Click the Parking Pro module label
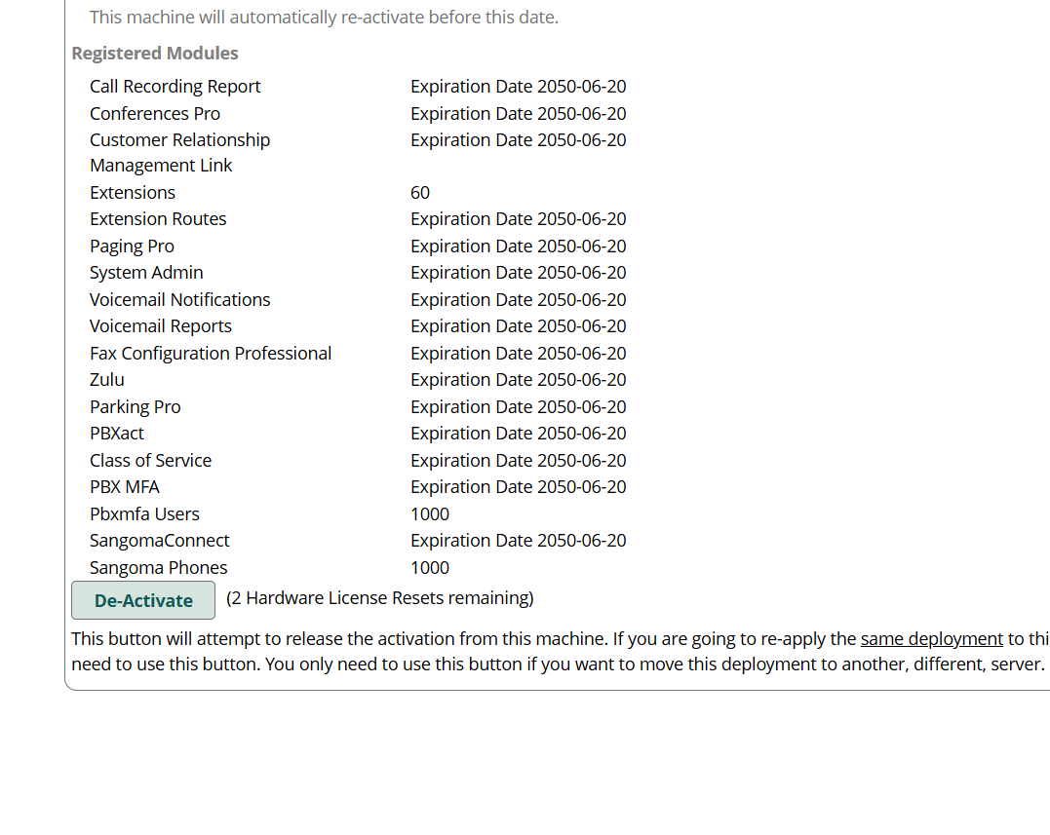Screen dimensions: 1050x835 click(136, 407)
